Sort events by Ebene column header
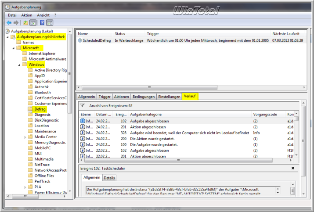Screen dimensions: 314x212 pos(87,114)
